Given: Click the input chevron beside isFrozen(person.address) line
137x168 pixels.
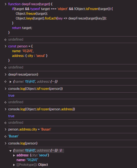Looking at the screenshot, I should coord(5,109).
